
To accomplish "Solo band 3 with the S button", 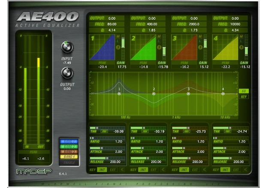I will click(200, 47).
